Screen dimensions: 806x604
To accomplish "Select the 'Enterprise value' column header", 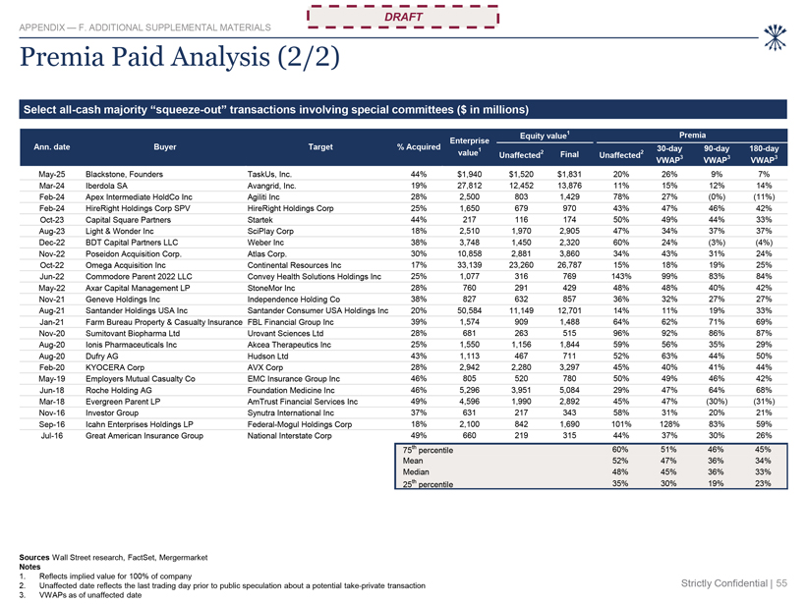I will click(x=469, y=146).
